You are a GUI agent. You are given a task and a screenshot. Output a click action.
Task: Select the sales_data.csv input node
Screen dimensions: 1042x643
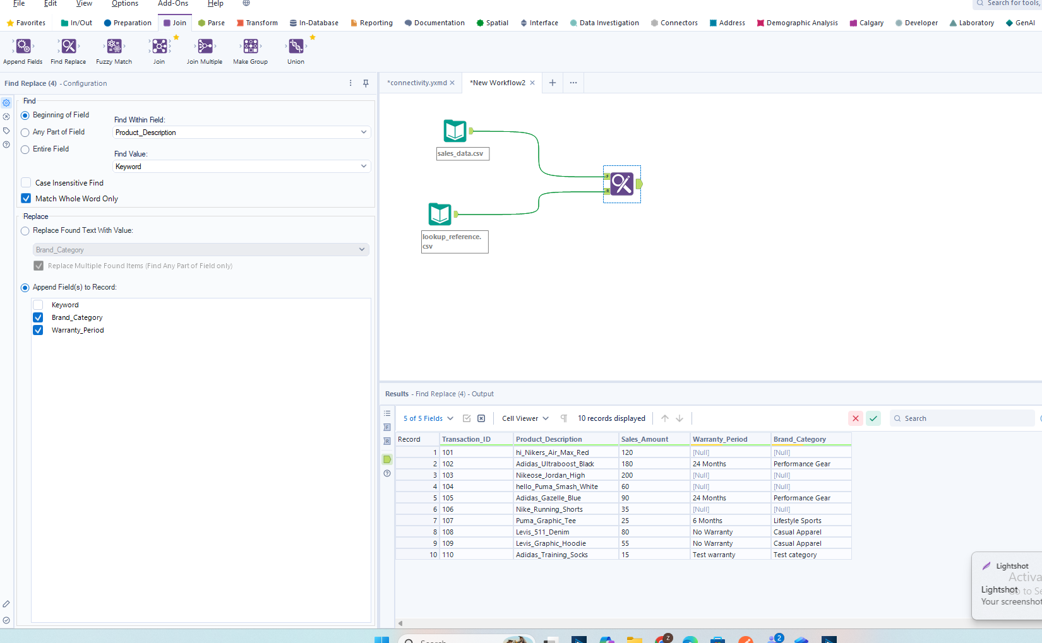[x=455, y=131]
